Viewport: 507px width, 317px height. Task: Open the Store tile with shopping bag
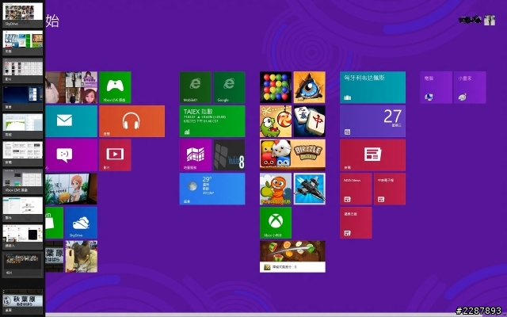pyautogui.click(x=55, y=223)
